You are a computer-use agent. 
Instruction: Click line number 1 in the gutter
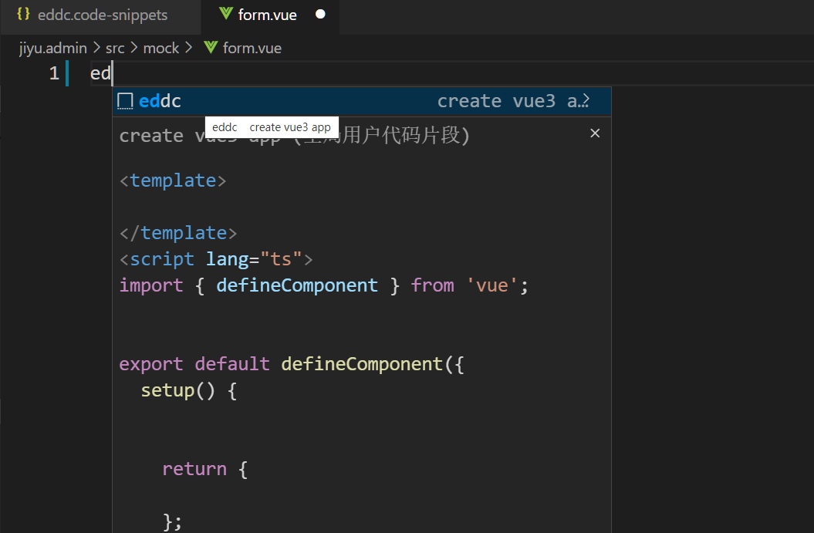point(53,74)
